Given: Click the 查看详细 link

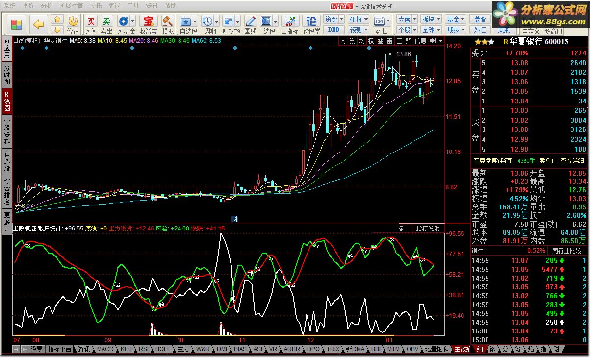Looking at the screenshot, I should 572,160.
